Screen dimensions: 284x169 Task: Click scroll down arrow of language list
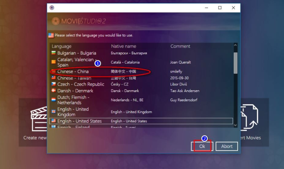235,125
